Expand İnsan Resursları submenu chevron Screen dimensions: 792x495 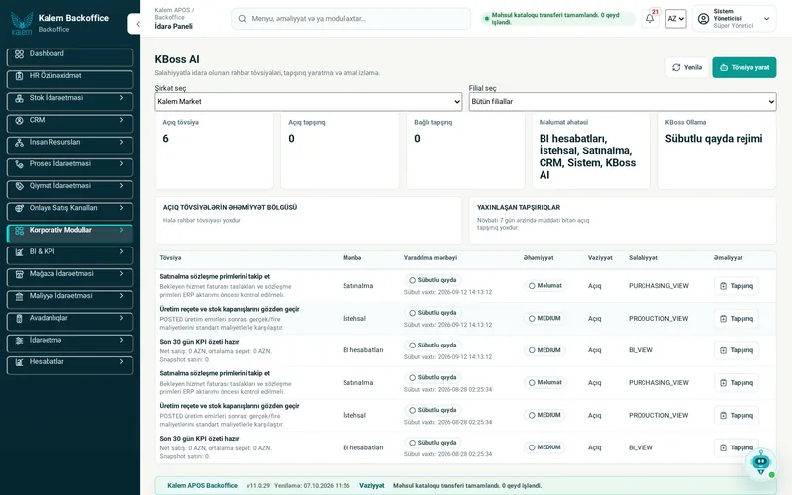tap(121, 142)
